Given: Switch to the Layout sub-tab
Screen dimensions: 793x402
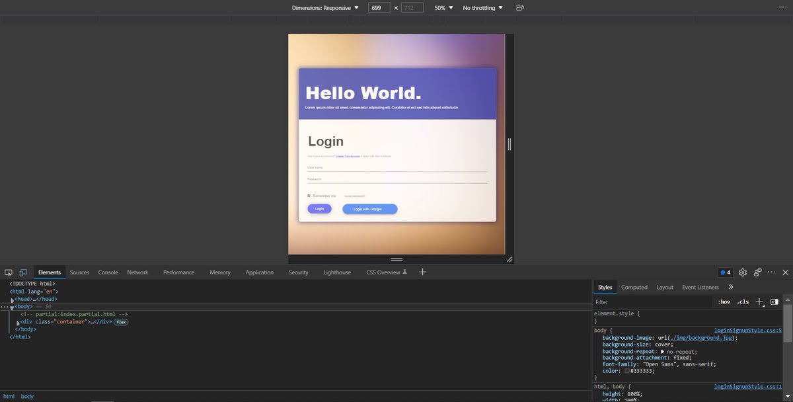Looking at the screenshot, I should point(665,287).
